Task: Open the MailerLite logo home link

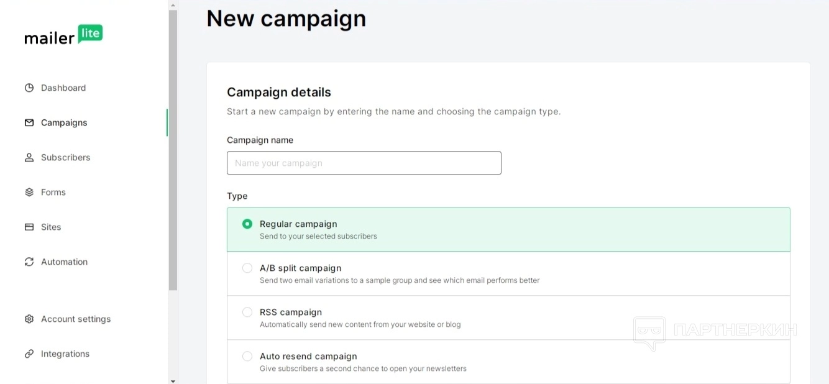Action: tap(63, 35)
